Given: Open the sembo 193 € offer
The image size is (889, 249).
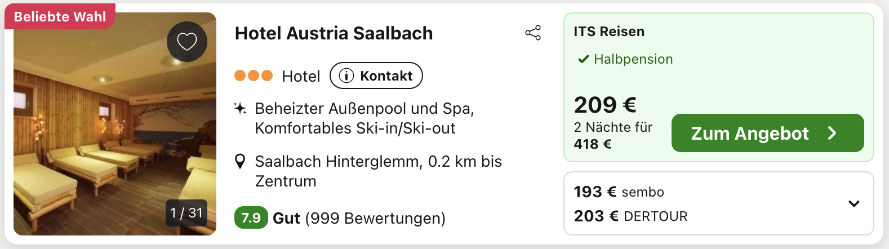Looking at the screenshot, I should pyautogui.click(x=619, y=192).
